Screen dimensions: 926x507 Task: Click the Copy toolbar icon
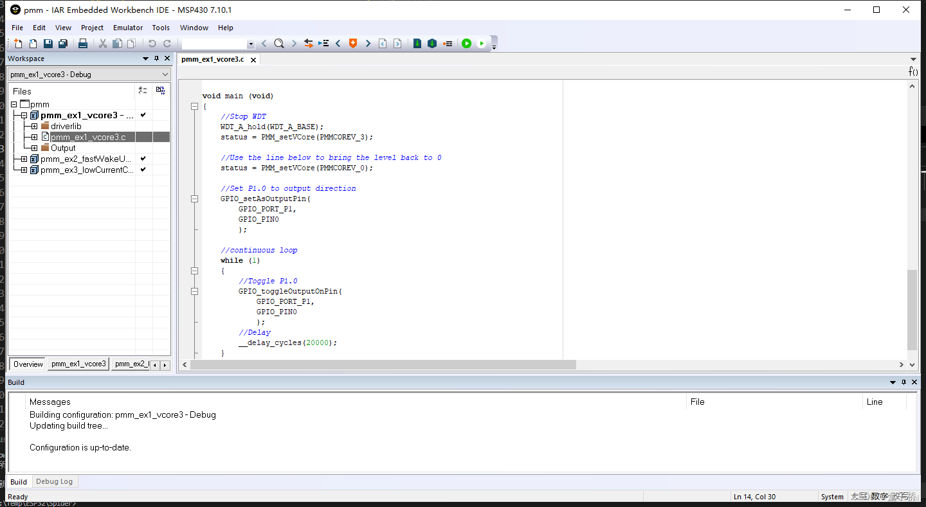[117, 44]
